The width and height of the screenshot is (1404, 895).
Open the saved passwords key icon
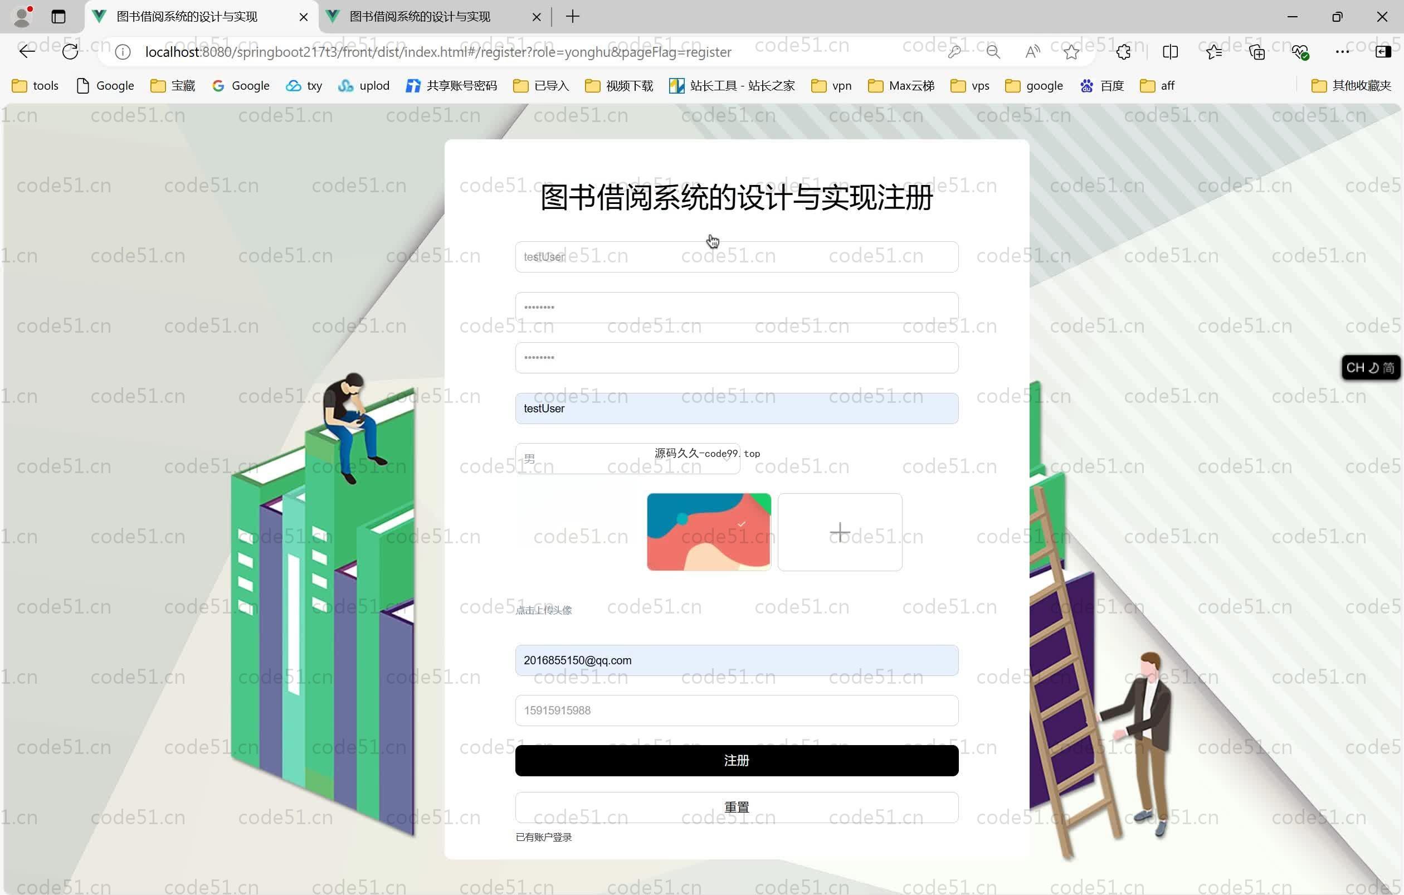pyautogui.click(x=954, y=52)
